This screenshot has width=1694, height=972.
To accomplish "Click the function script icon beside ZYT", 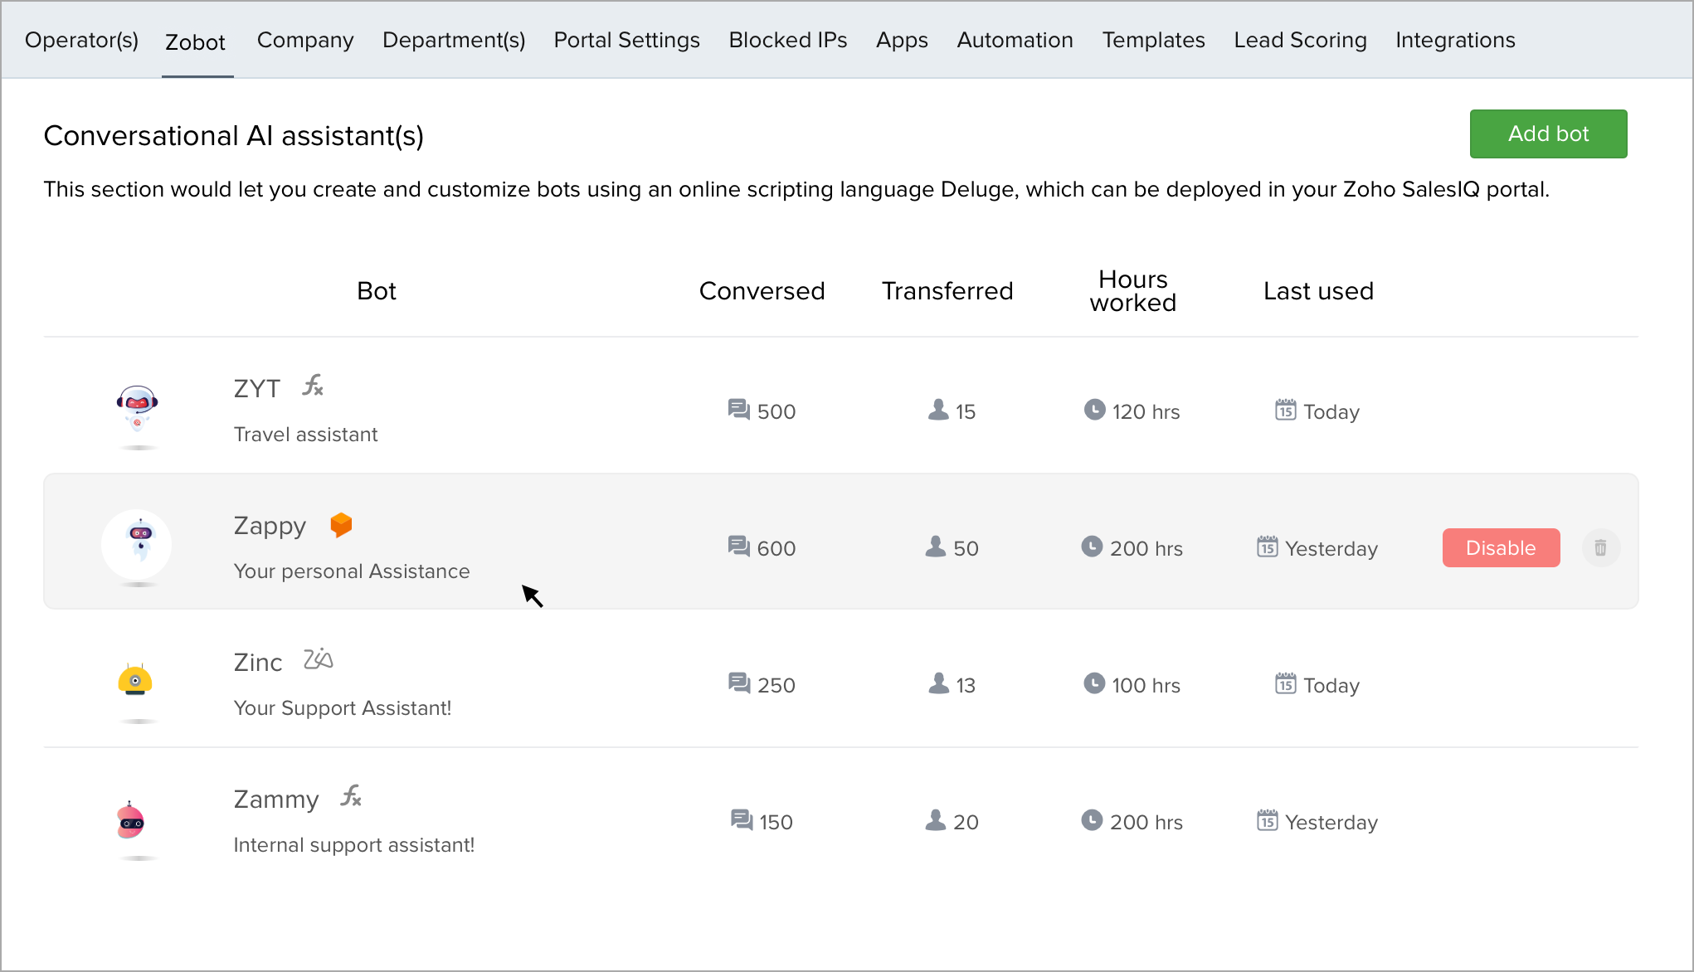I will [313, 386].
